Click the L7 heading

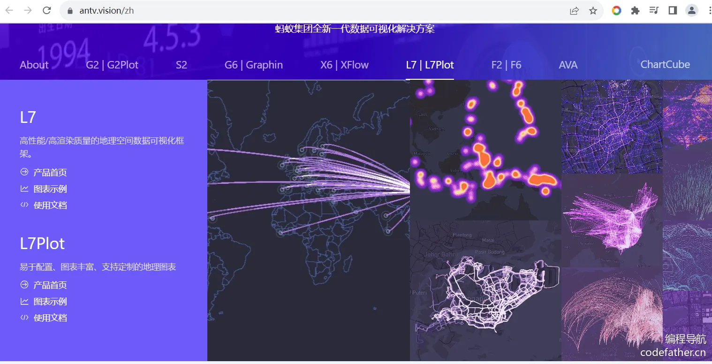[28, 117]
